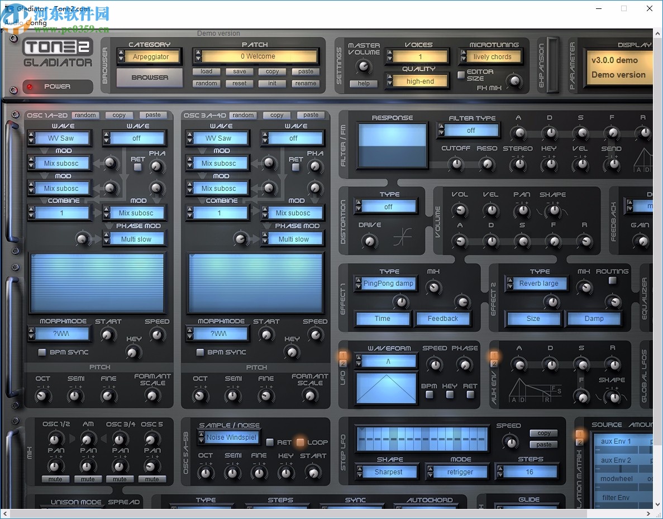Enable BPM SYNC for OSC 1A-2D
Screen dimensions: 663x519
coord(42,352)
